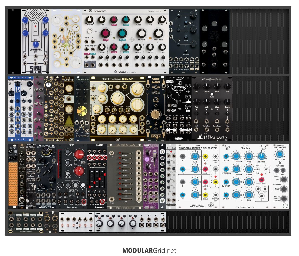Click the <100 band slider on Two Nine Five

coord(125,199)
